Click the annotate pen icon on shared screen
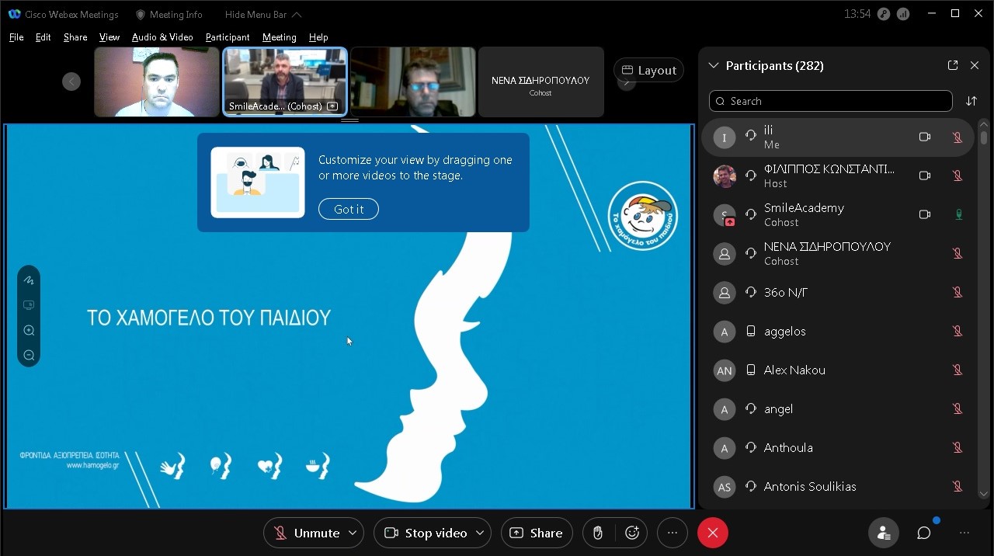994x556 pixels. [x=29, y=280]
